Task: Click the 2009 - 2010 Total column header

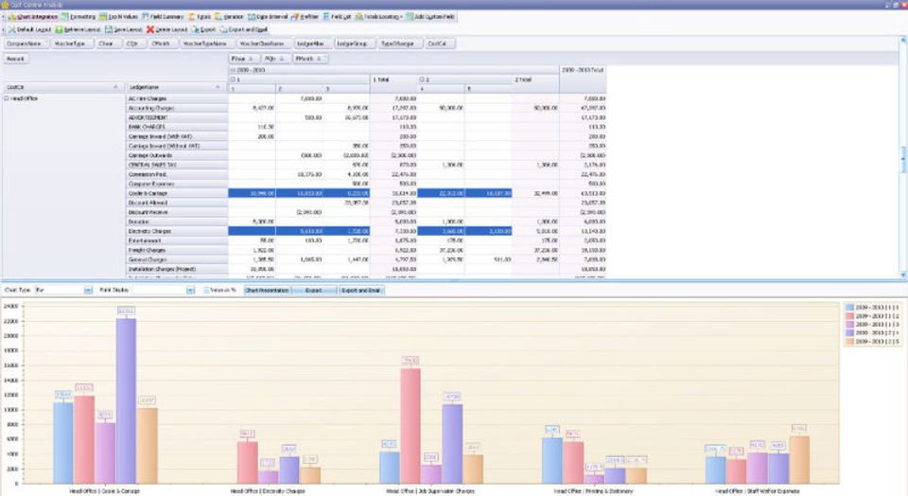Action: pos(583,79)
